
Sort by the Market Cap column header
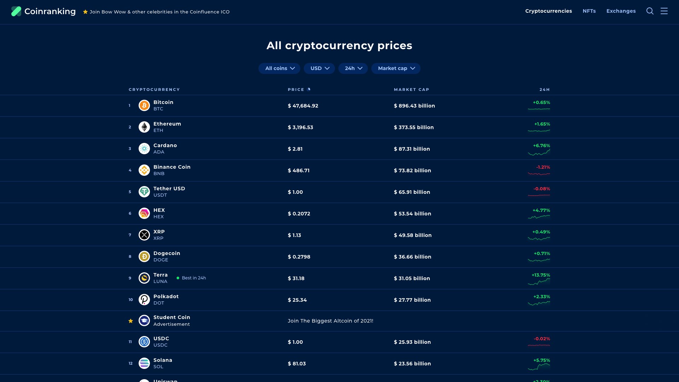(411, 89)
